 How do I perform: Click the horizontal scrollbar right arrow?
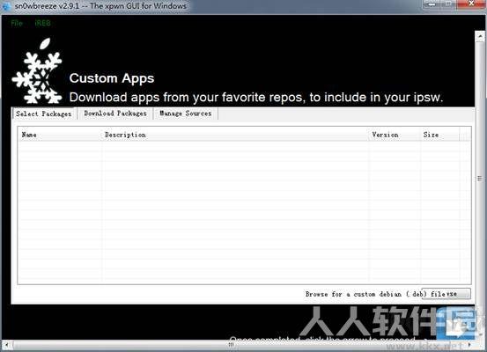(x=469, y=345)
